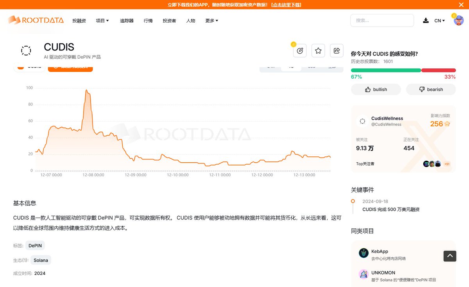Viewport: 469px width, 287px height.
Task: Open the RootData logo home link
Action: [x=36, y=20]
